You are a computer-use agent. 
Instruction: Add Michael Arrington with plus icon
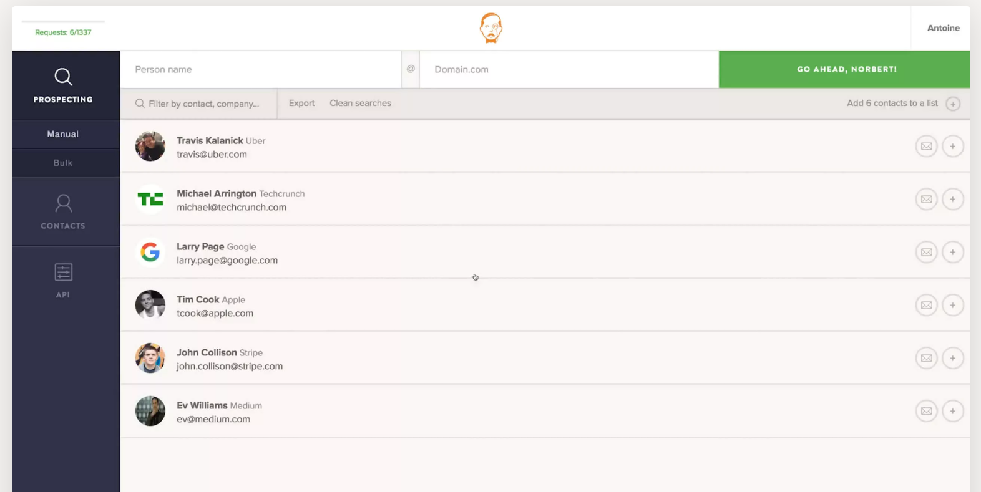click(953, 199)
